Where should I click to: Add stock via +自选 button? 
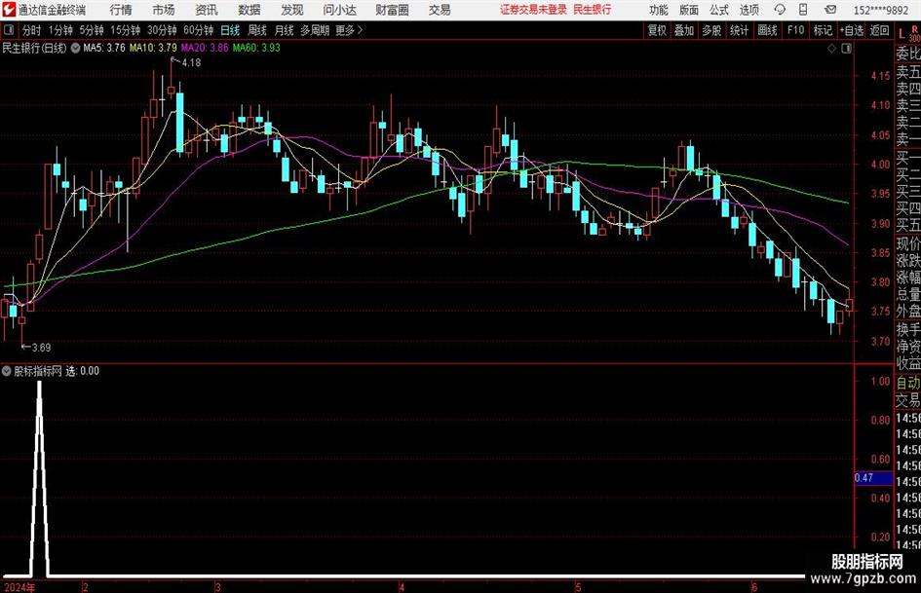click(851, 30)
